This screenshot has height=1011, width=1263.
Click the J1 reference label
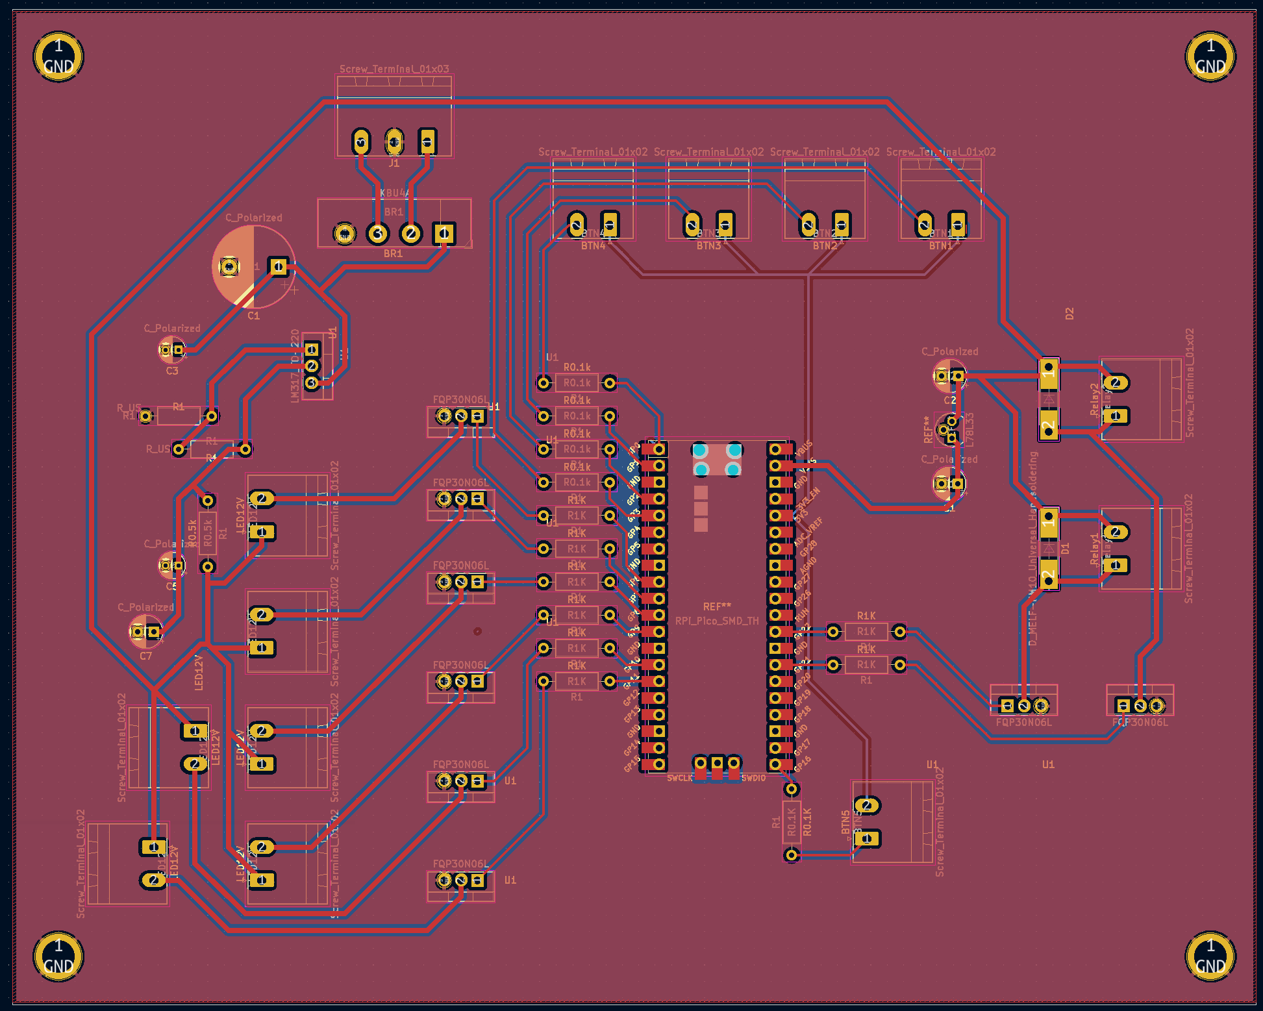[x=394, y=163]
